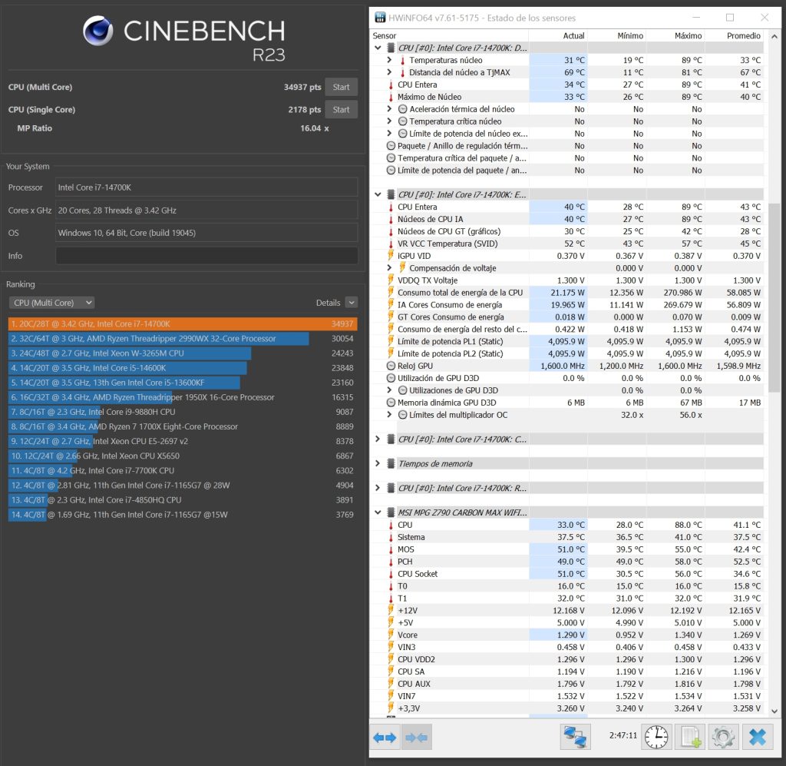Click HWiNFO64 title bar app icon
Screen dimensions: 786x766
(381, 18)
